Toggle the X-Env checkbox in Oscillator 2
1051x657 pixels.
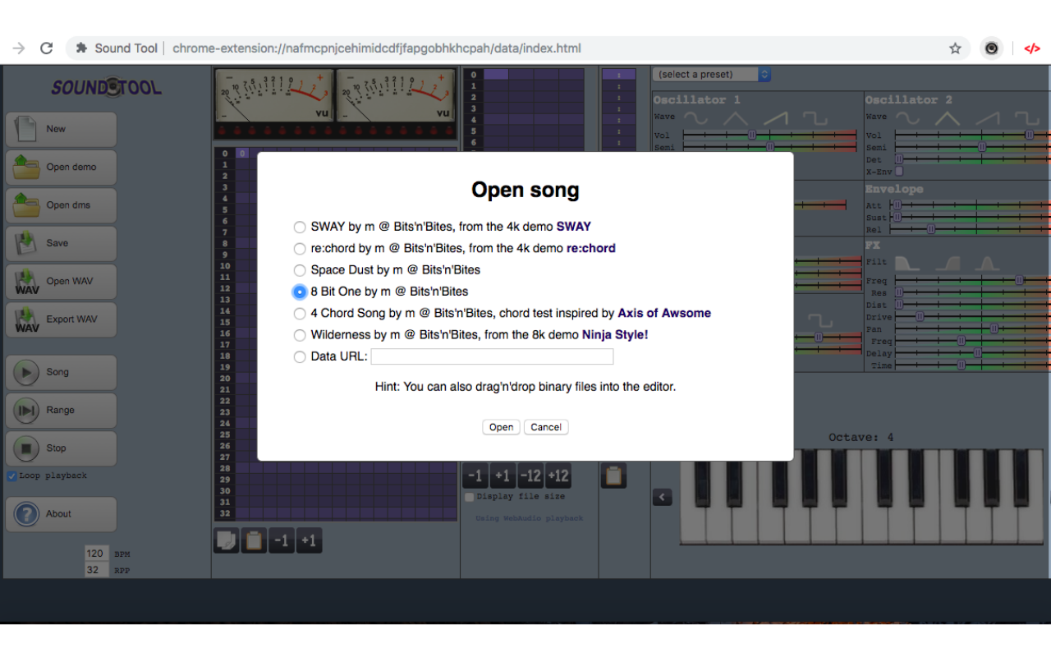pyautogui.click(x=899, y=172)
